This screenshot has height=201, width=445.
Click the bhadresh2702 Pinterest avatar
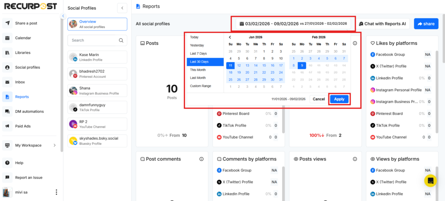pos(73,74)
